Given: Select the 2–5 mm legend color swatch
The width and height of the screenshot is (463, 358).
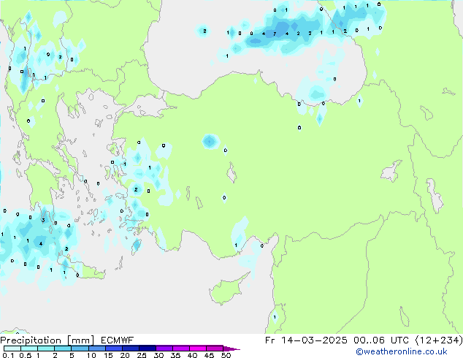Looking at the screenshot, I should [63, 349].
